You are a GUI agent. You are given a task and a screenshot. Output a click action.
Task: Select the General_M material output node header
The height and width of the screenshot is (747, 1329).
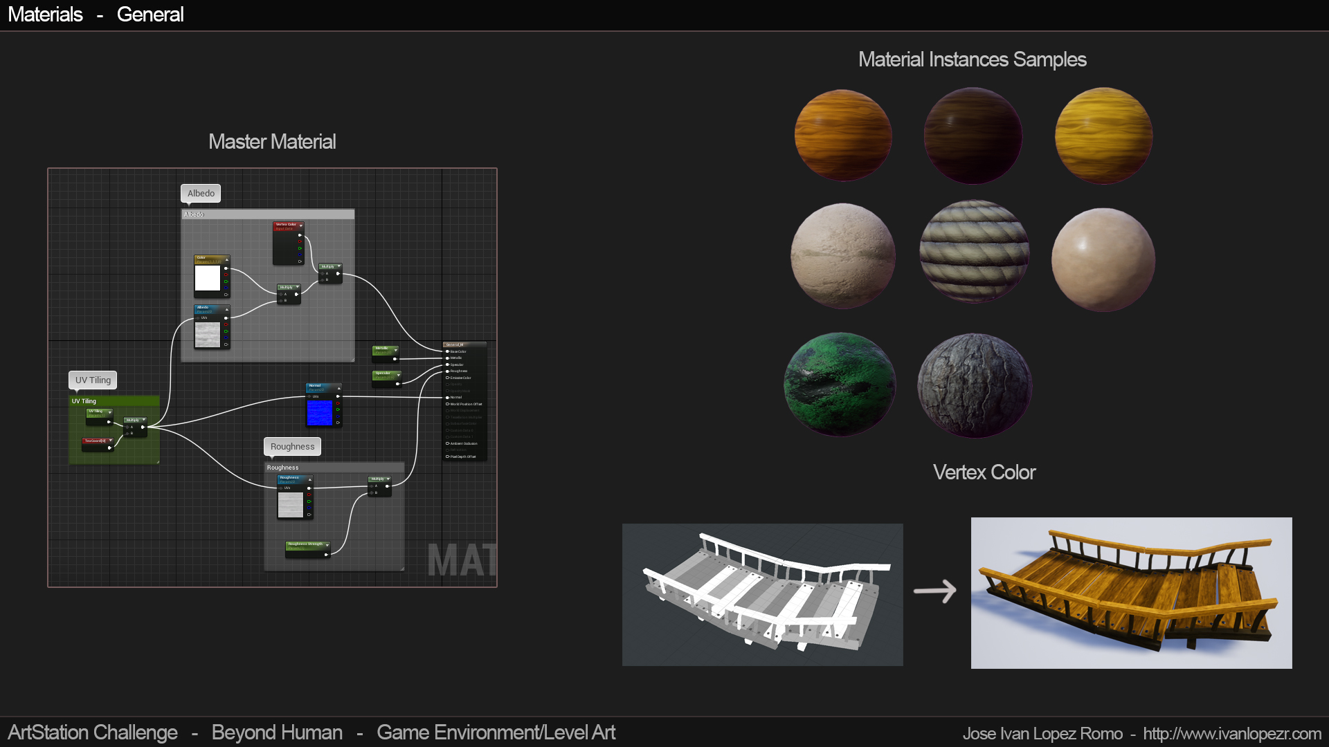tap(464, 344)
